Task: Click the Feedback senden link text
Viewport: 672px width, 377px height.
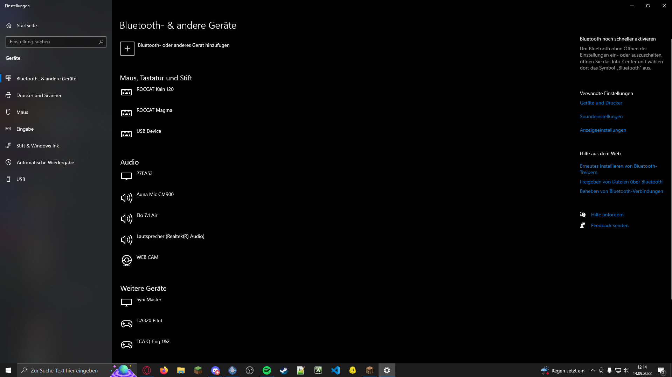Action: click(x=610, y=225)
